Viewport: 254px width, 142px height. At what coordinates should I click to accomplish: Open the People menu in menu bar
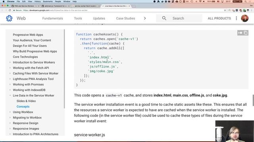[58, 2]
